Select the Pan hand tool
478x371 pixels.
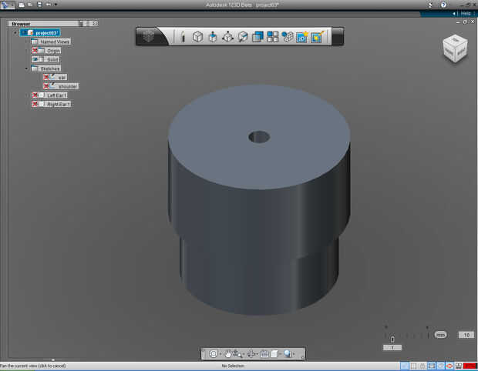click(228, 353)
